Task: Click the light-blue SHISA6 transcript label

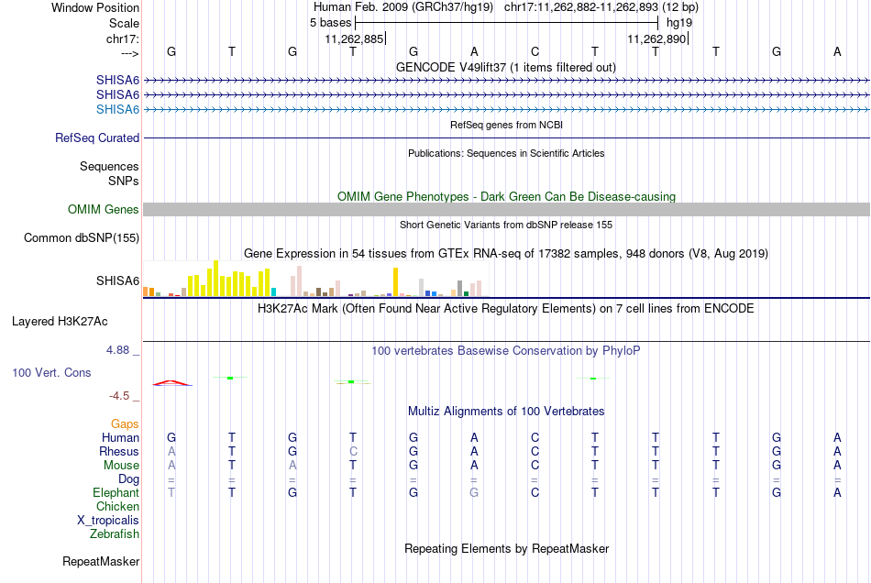Action: [117, 109]
